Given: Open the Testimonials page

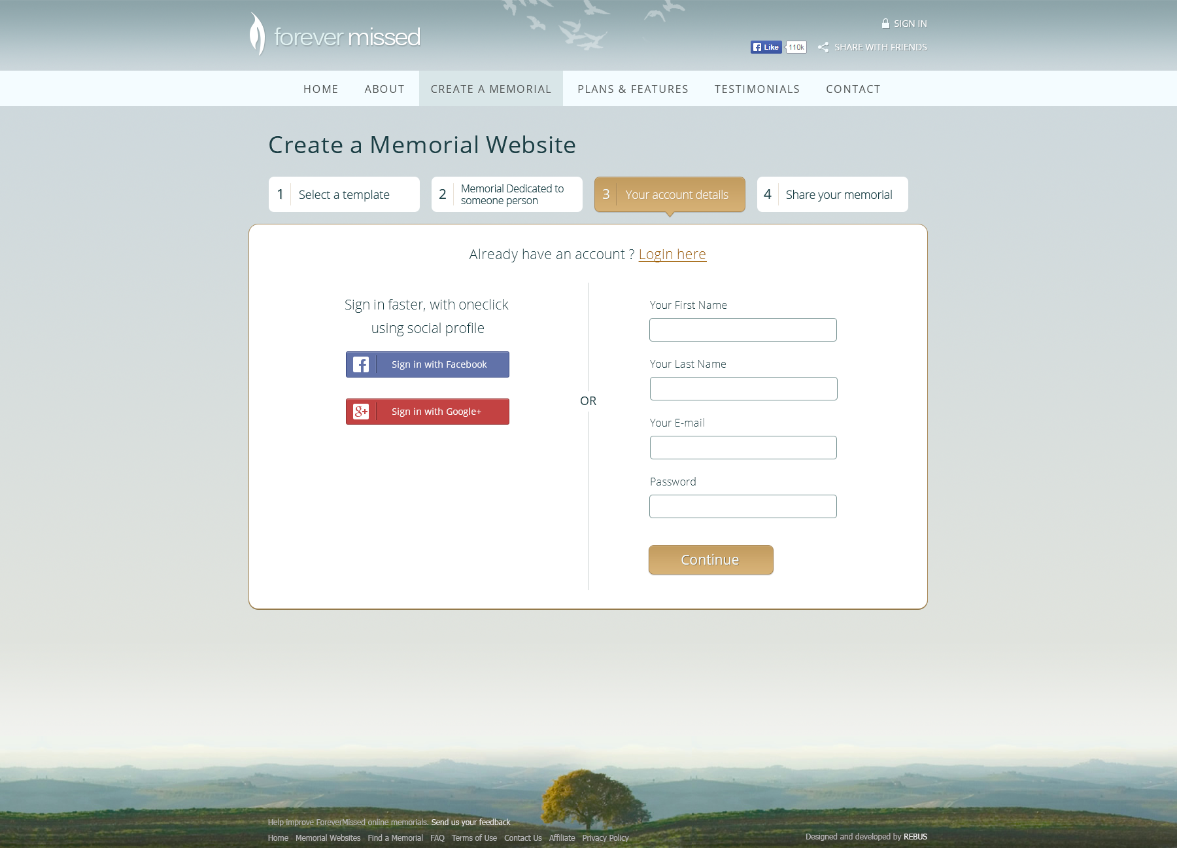Looking at the screenshot, I should point(757,89).
